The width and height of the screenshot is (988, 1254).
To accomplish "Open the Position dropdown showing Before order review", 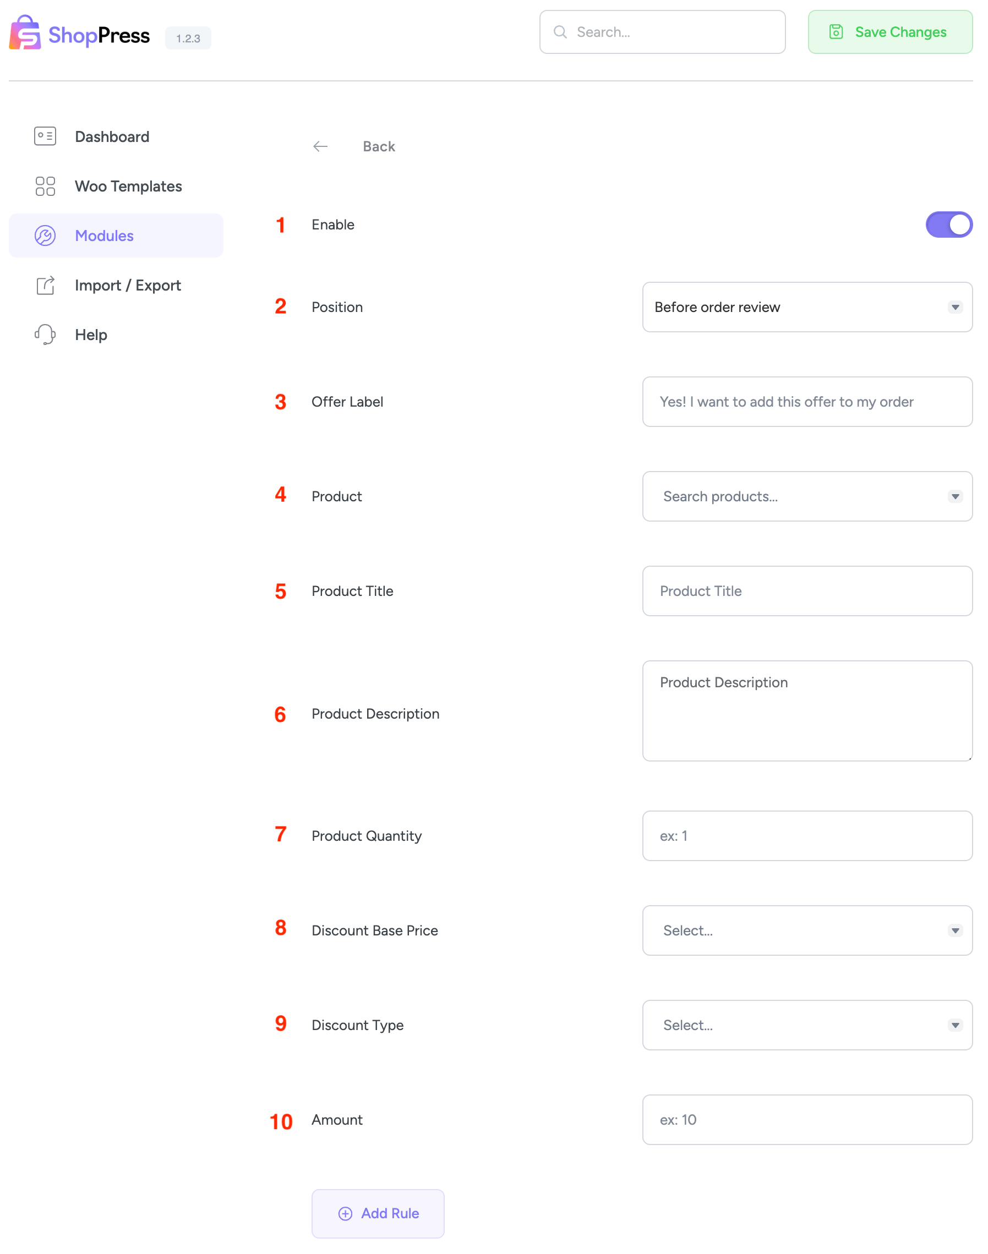I will 807,307.
